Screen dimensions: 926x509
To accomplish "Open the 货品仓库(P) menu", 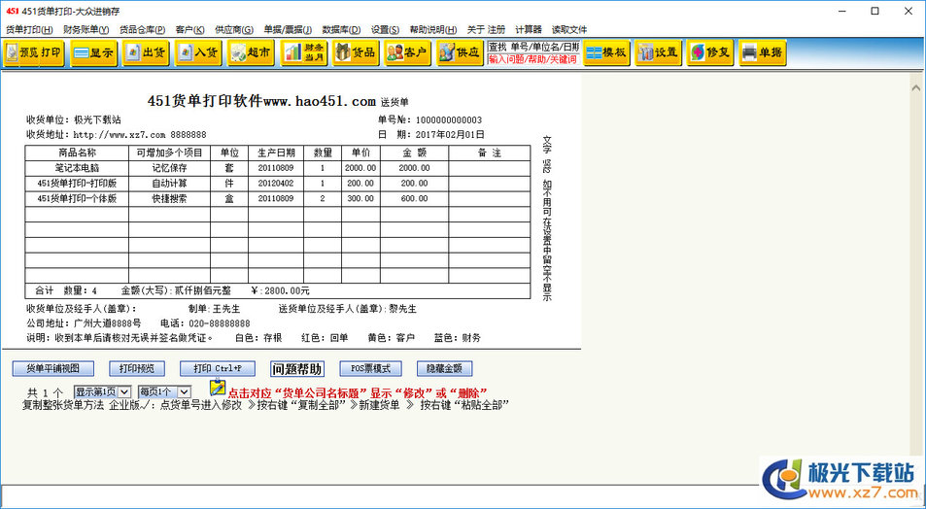I will (142, 29).
